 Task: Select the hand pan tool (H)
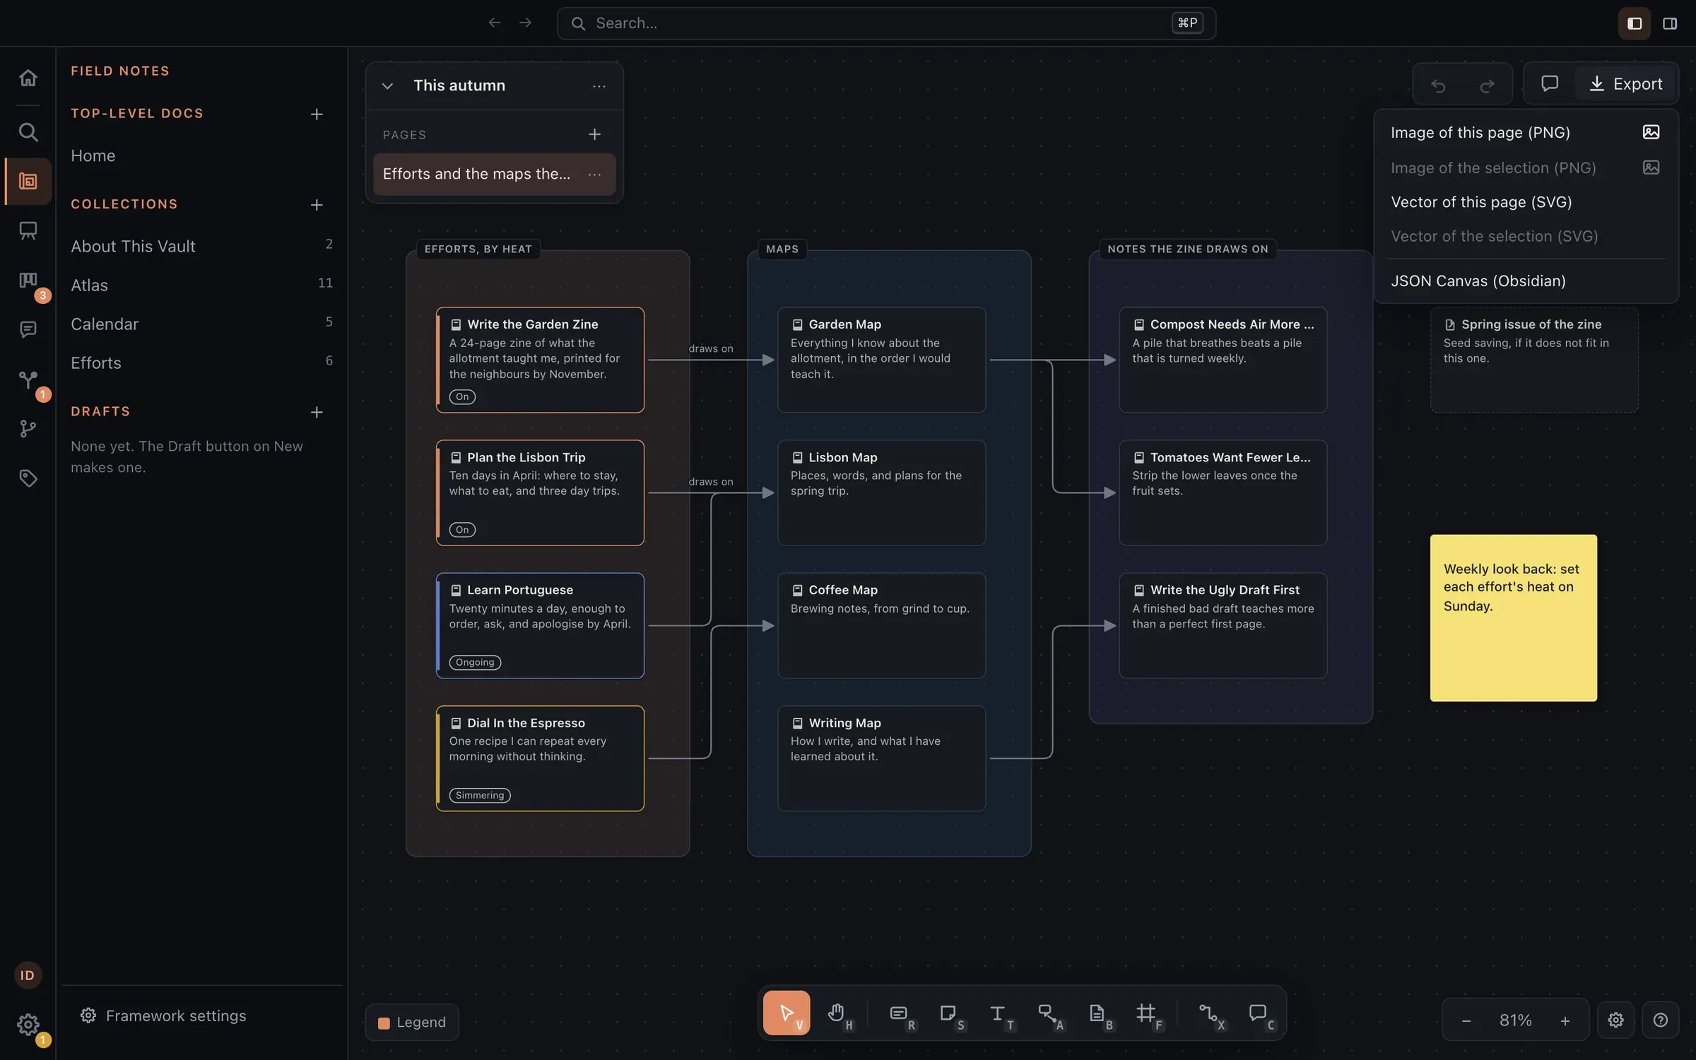tap(837, 1013)
